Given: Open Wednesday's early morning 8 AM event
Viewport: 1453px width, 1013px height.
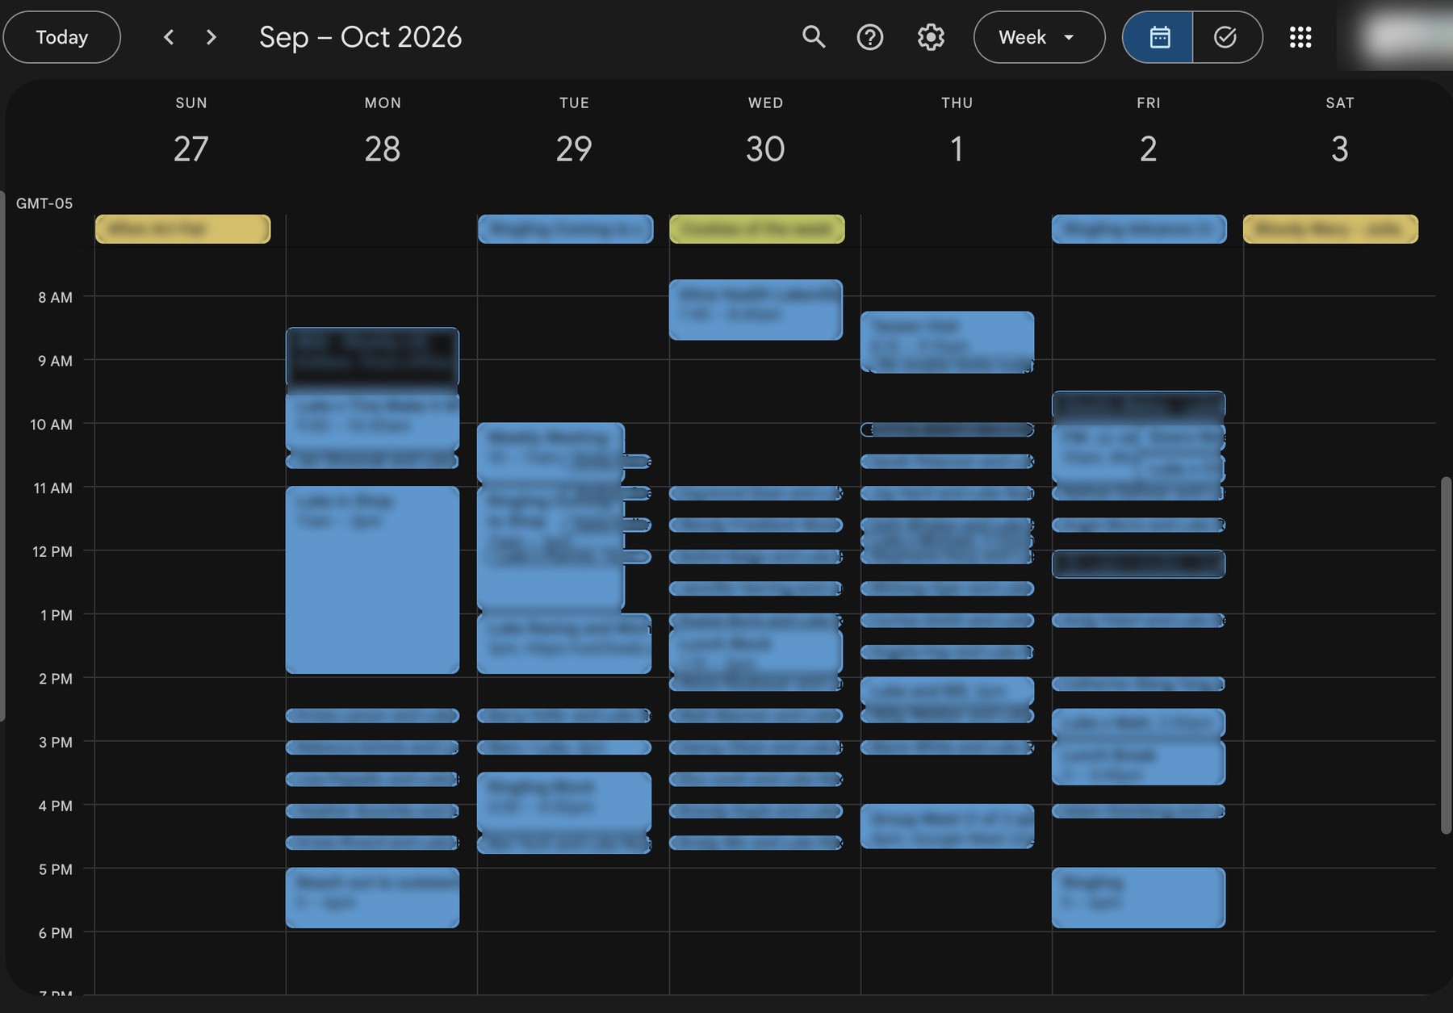Looking at the screenshot, I should pyautogui.click(x=756, y=310).
